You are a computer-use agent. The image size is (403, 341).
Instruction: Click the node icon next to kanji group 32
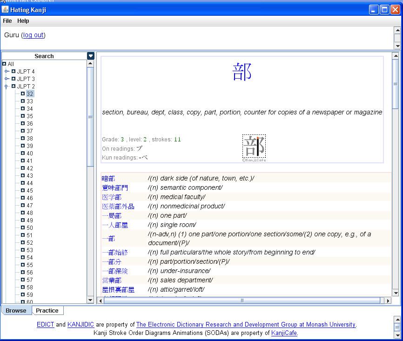(22, 94)
